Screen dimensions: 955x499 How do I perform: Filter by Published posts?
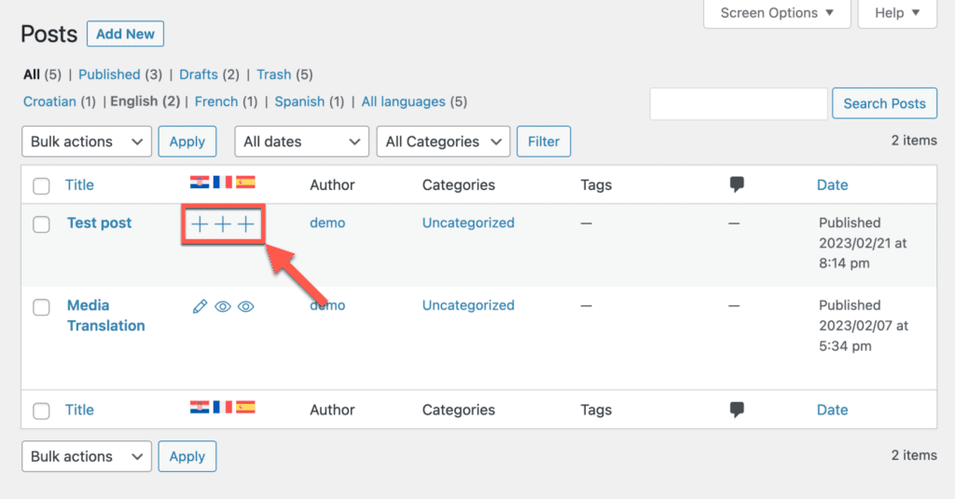(x=109, y=74)
